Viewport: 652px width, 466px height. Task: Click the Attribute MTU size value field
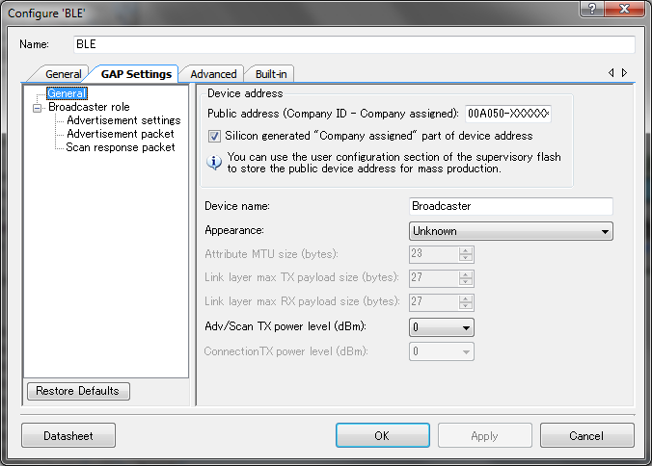click(434, 254)
